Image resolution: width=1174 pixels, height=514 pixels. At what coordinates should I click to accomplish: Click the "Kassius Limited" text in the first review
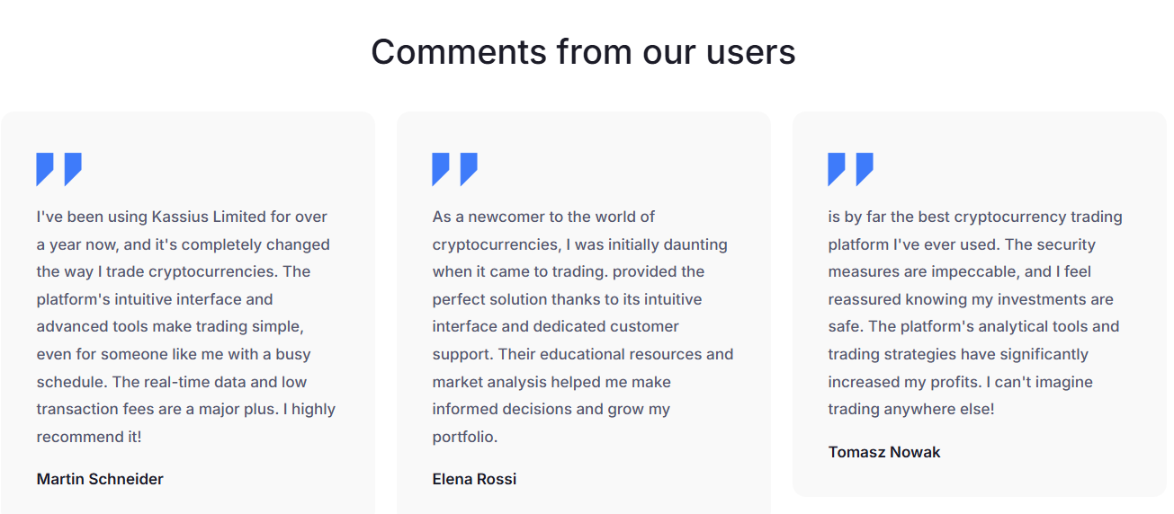(210, 217)
